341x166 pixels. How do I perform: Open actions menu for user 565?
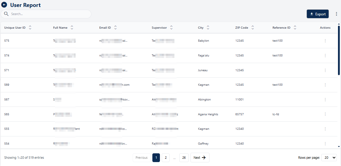[x=325, y=114]
